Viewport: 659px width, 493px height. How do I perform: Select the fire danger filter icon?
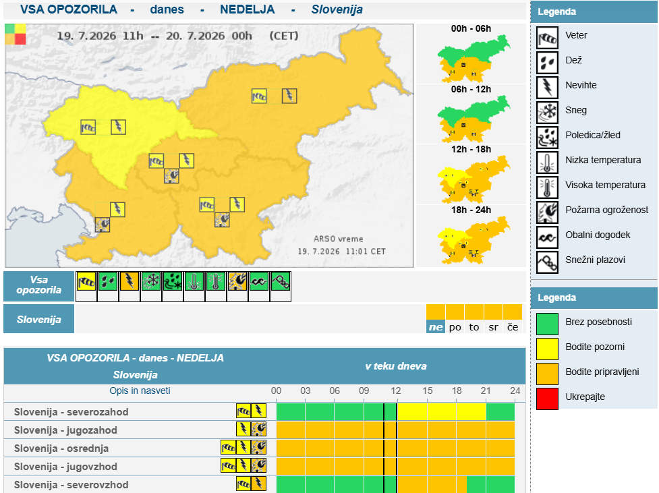(237, 281)
